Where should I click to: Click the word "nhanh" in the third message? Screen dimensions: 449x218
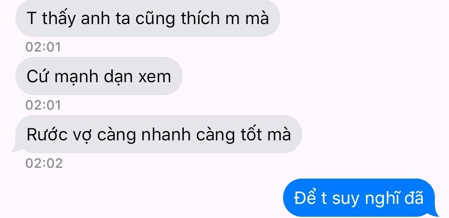pyautogui.click(x=166, y=135)
